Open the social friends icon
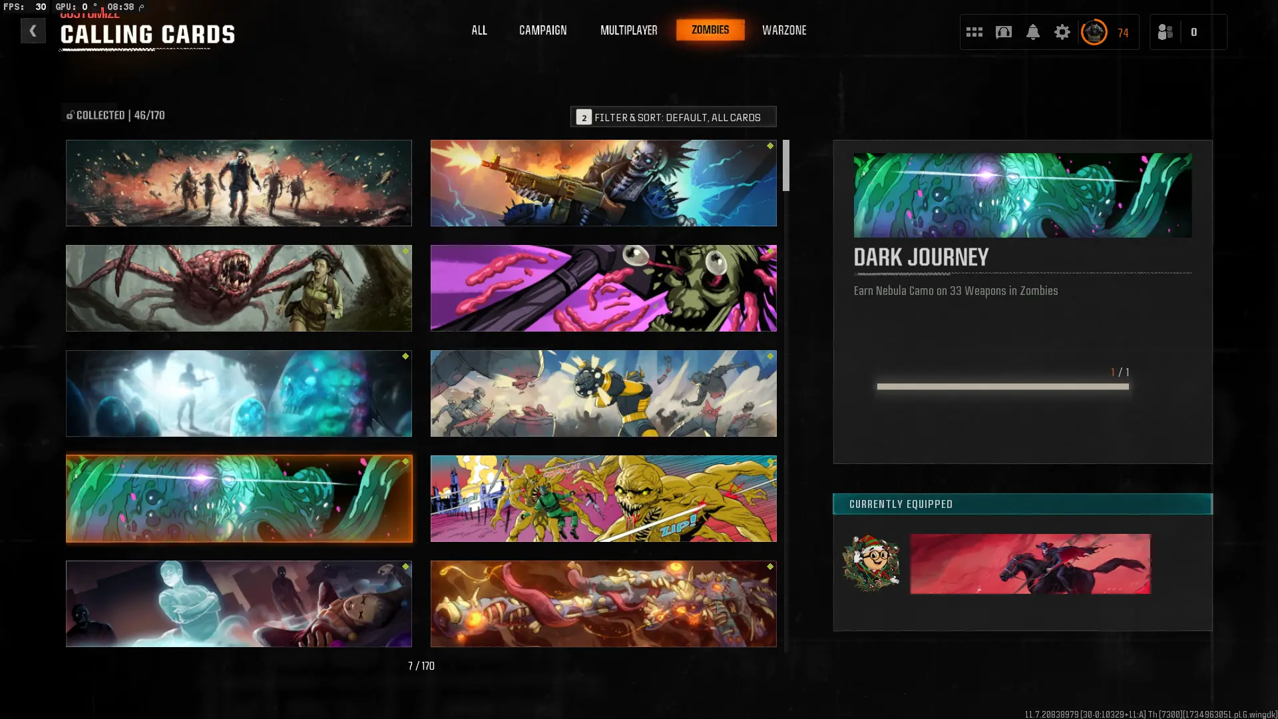The height and width of the screenshot is (719, 1278). pyautogui.click(x=1165, y=32)
